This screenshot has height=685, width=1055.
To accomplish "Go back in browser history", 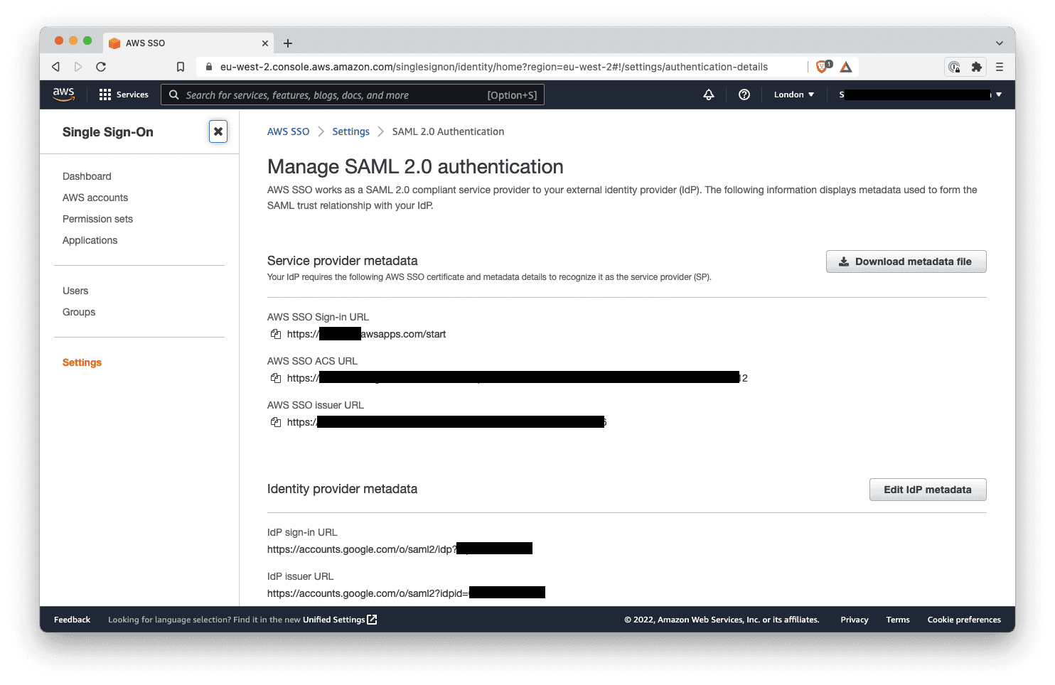I will 56,67.
